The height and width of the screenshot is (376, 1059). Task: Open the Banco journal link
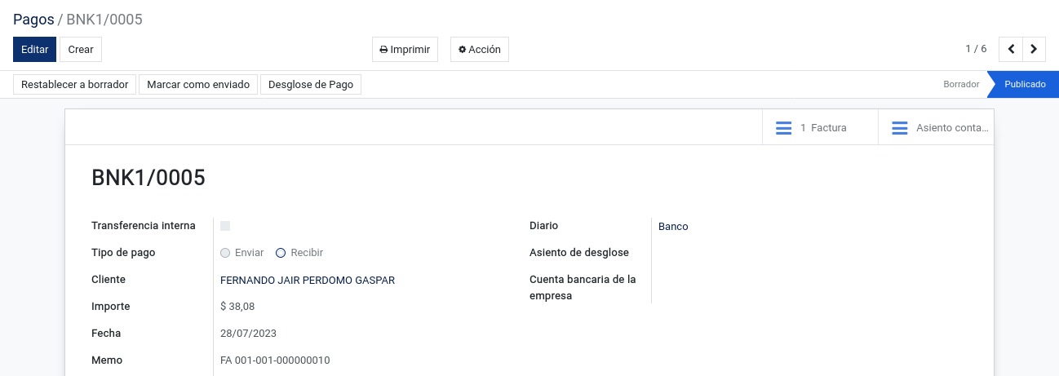click(673, 226)
